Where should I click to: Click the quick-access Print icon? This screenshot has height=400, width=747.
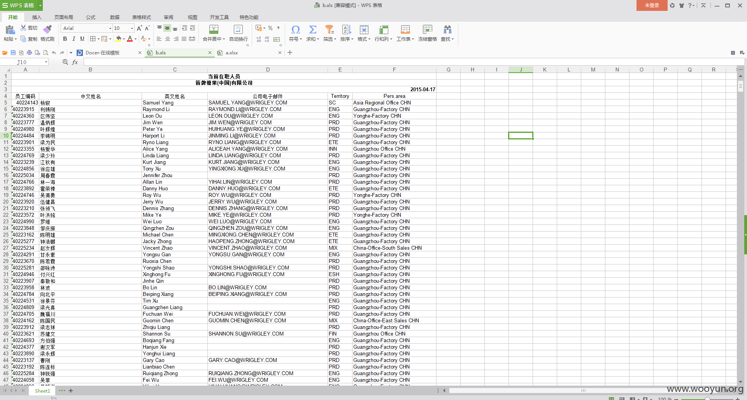pos(29,53)
